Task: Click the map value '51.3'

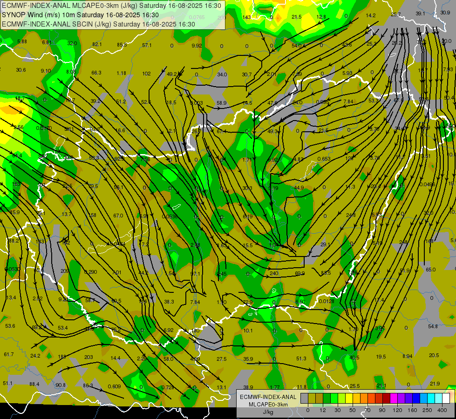Action: pyautogui.click(x=301, y=358)
